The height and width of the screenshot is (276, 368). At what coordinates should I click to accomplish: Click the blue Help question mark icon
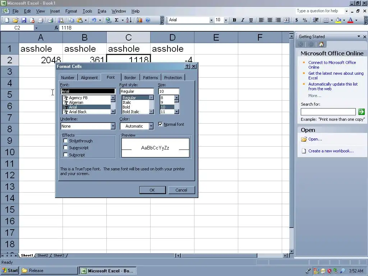tap(148, 20)
